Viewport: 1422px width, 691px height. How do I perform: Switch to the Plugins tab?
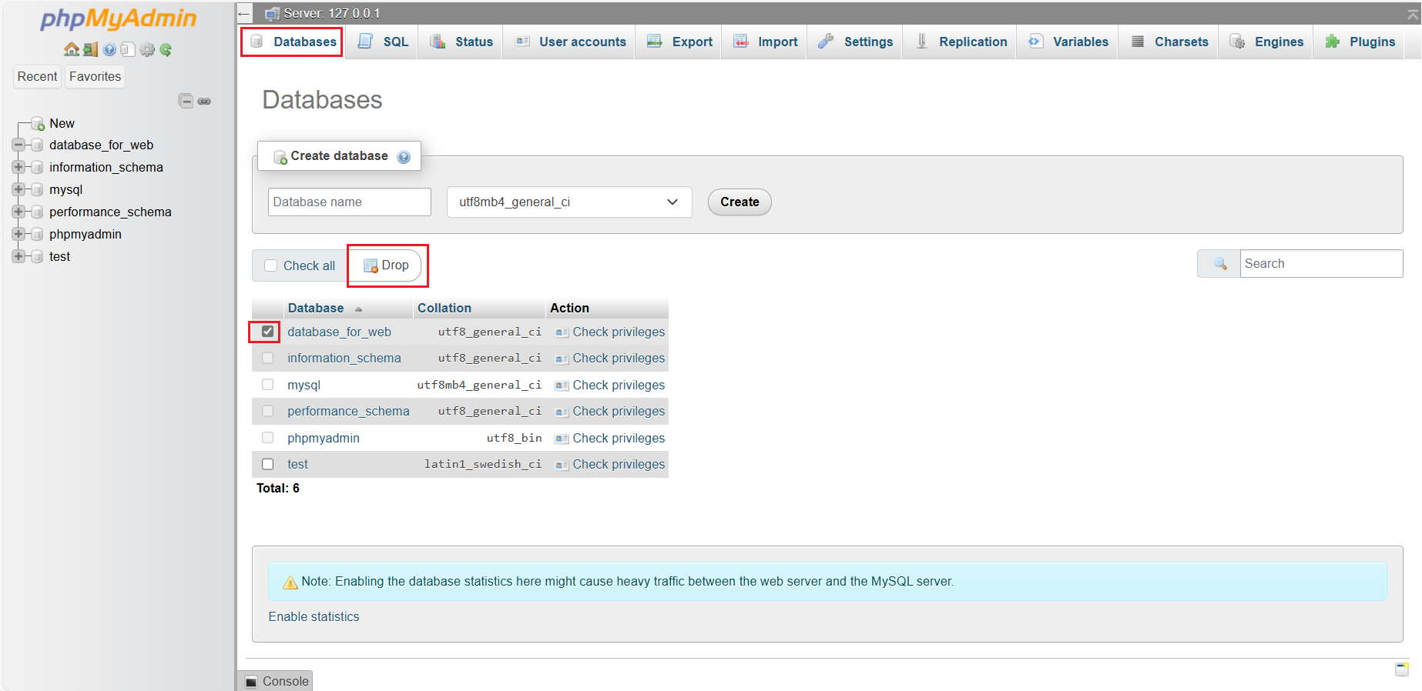[x=1360, y=42]
